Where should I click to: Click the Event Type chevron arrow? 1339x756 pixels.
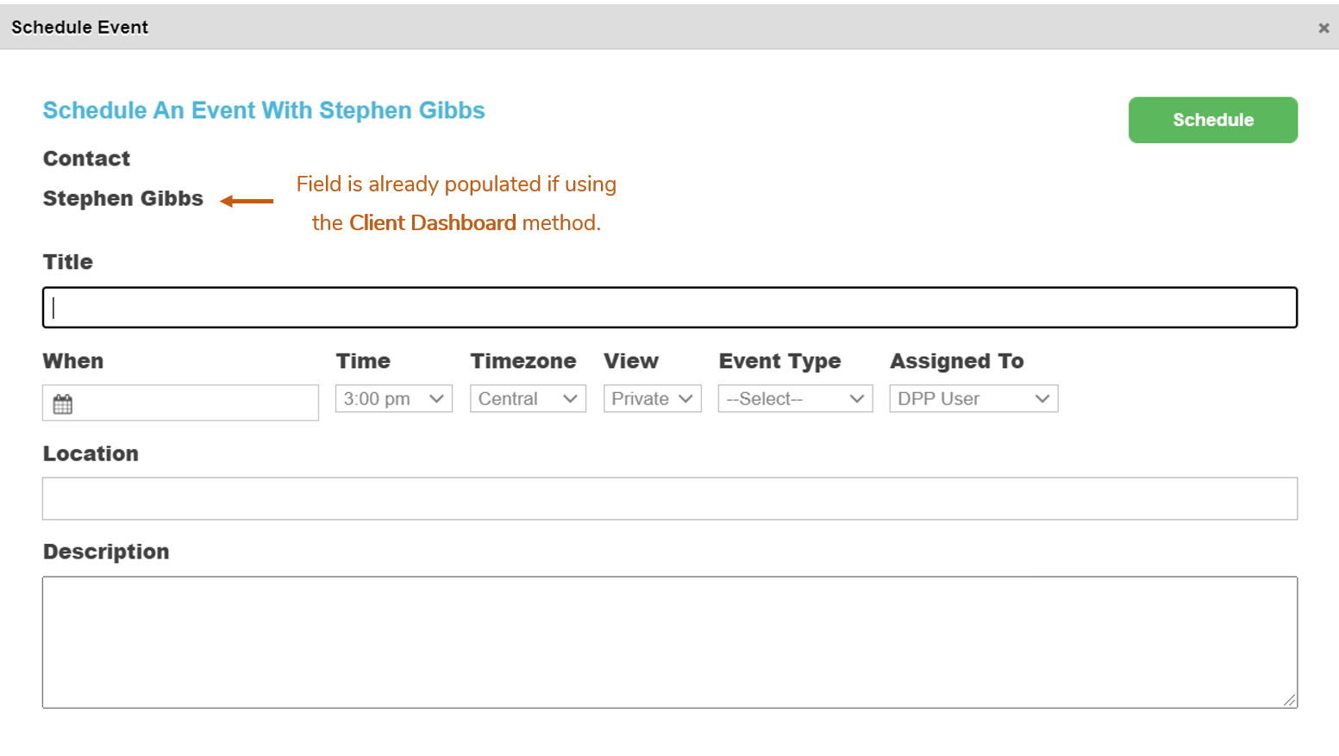[857, 398]
